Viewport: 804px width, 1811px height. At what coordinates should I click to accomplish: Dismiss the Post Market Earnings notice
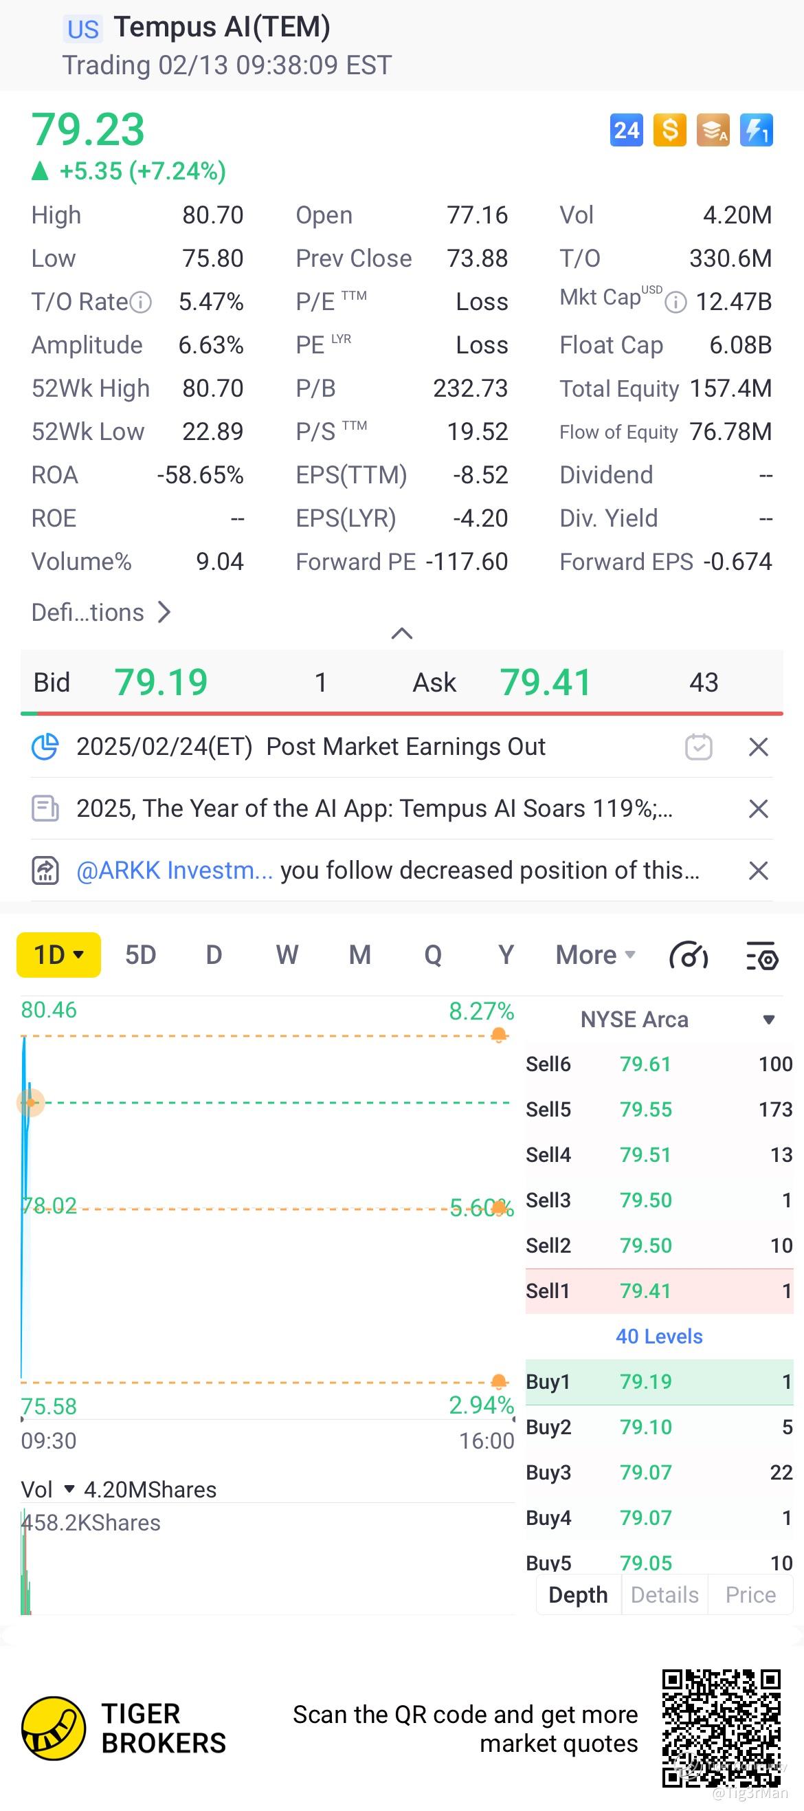[759, 747]
